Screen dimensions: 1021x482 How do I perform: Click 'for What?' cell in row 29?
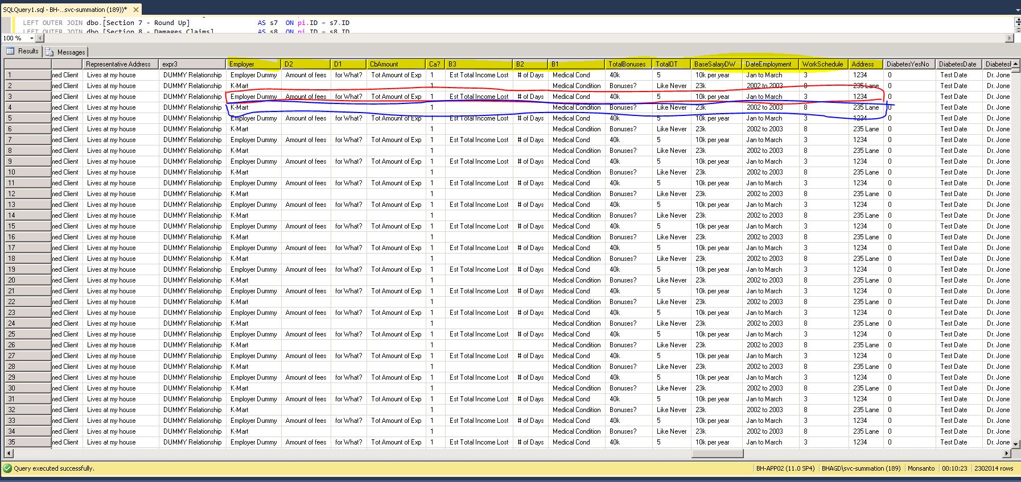tap(348, 377)
